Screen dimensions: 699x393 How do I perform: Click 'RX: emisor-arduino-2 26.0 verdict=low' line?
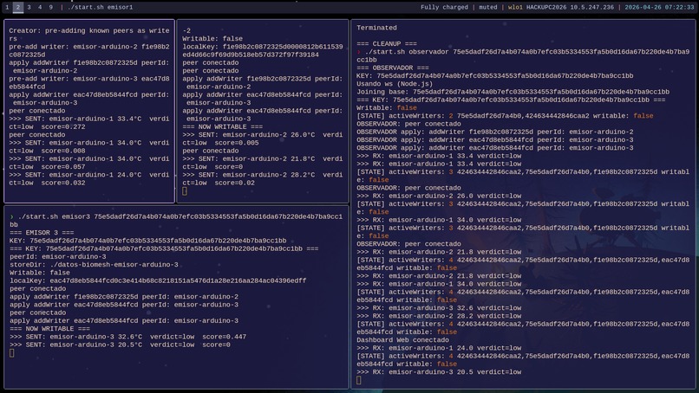[x=439, y=196]
